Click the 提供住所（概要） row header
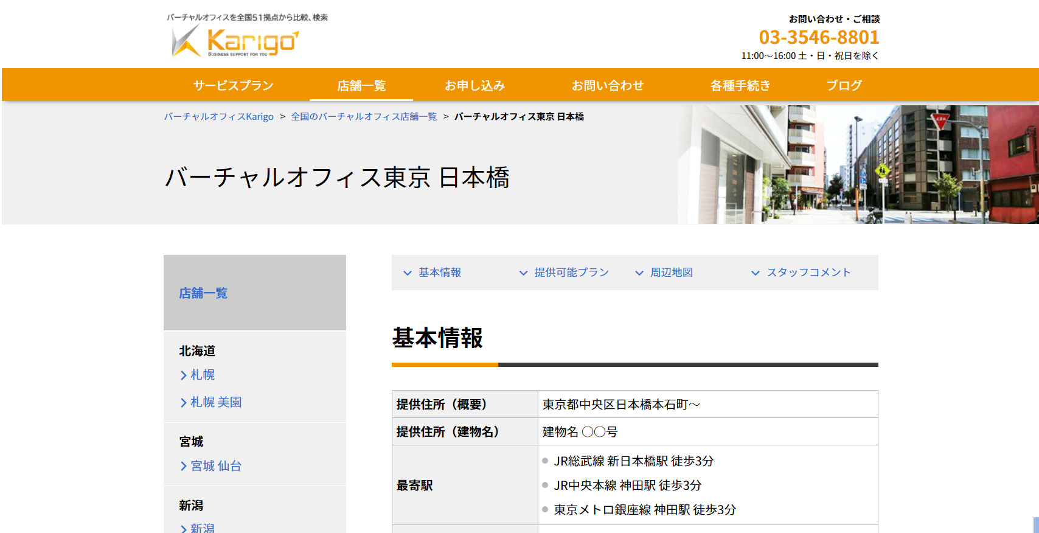 coord(465,404)
